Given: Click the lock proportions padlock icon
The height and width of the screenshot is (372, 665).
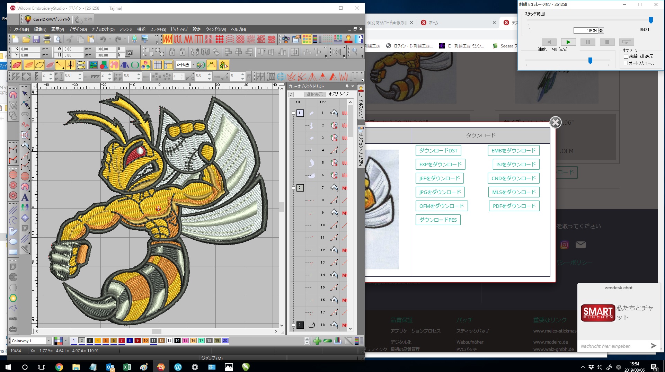Looking at the screenshot, I should pyautogui.click(x=129, y=52).
